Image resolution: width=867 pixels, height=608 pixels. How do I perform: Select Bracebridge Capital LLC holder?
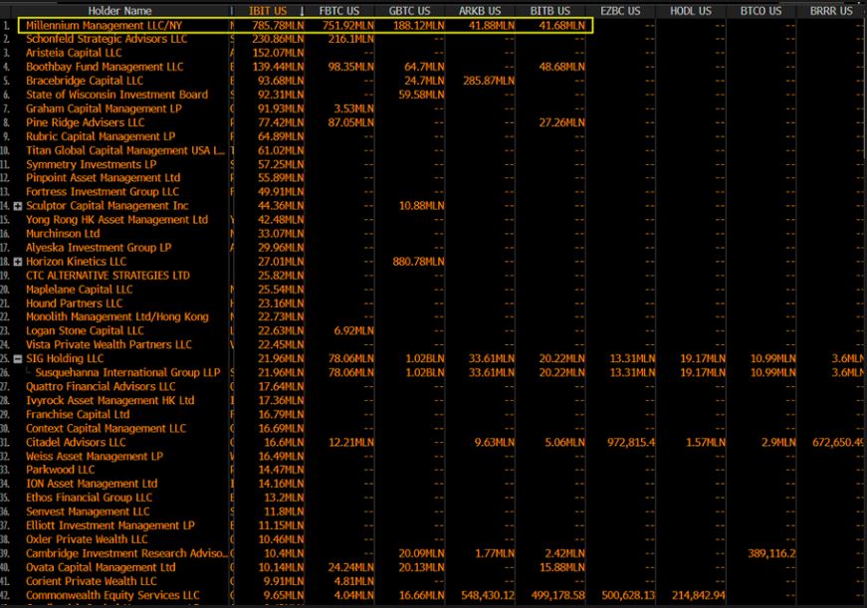(x=85, y=81)
